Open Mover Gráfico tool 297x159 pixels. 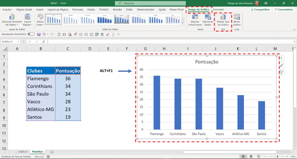point(237,20)
